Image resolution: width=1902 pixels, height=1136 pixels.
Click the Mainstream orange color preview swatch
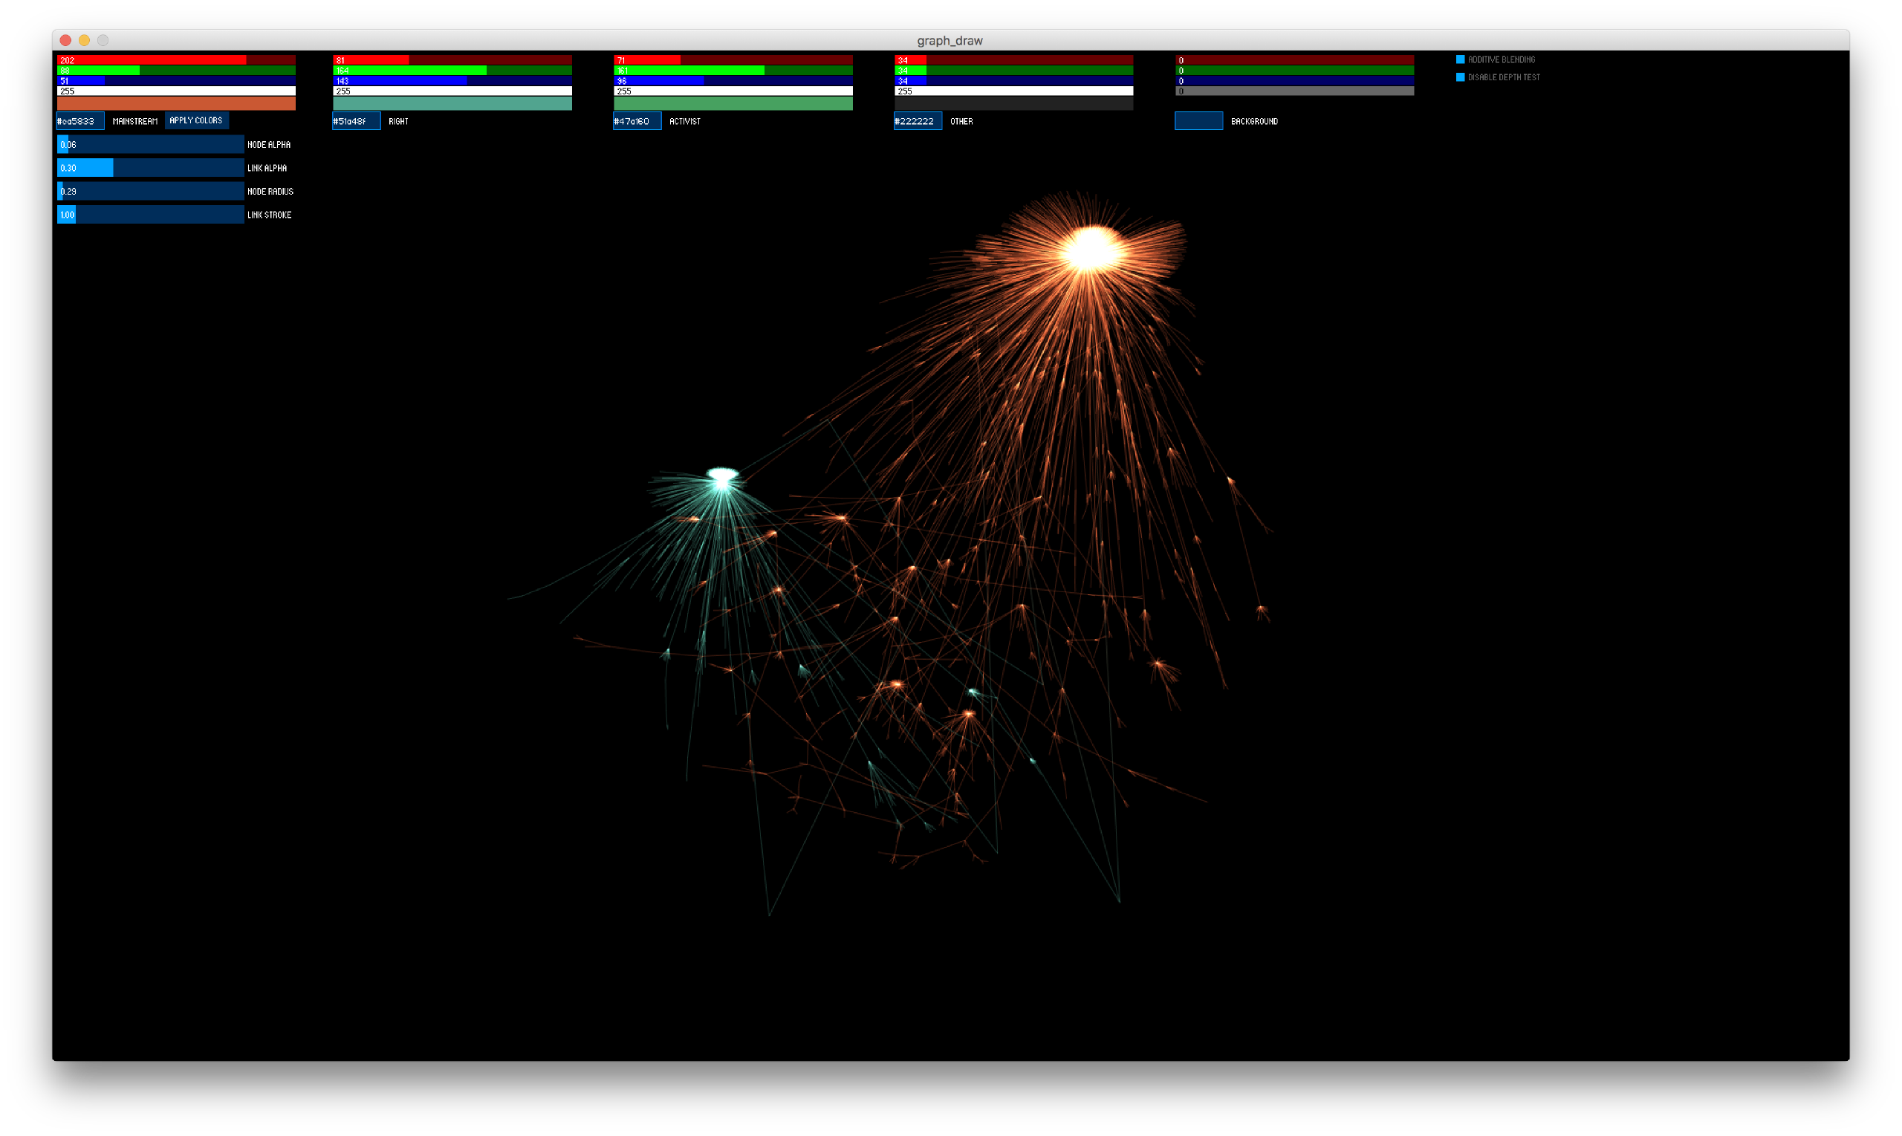176,103
